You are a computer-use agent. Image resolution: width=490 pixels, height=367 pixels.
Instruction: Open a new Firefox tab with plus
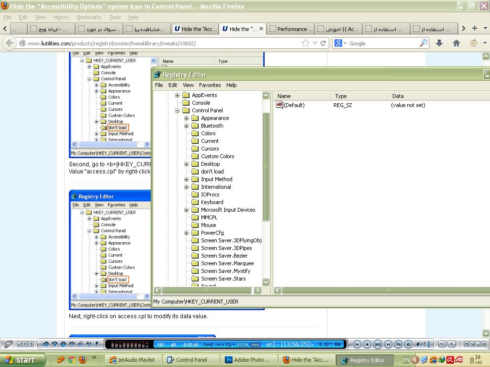(474, 28)
